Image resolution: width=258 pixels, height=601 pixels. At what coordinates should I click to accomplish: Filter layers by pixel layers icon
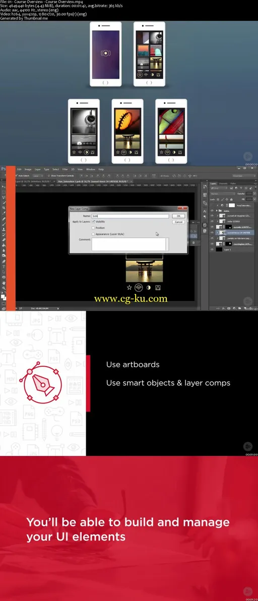pyautogui.click(x=231, y=188)
